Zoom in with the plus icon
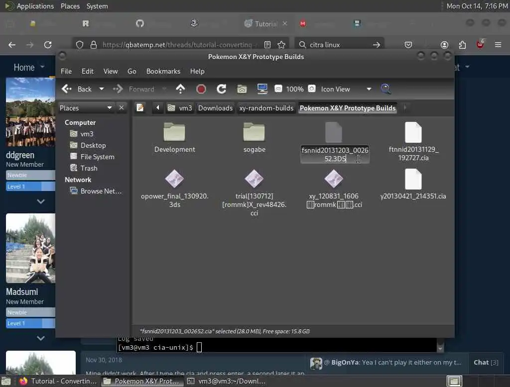 [x=312, y=89]
